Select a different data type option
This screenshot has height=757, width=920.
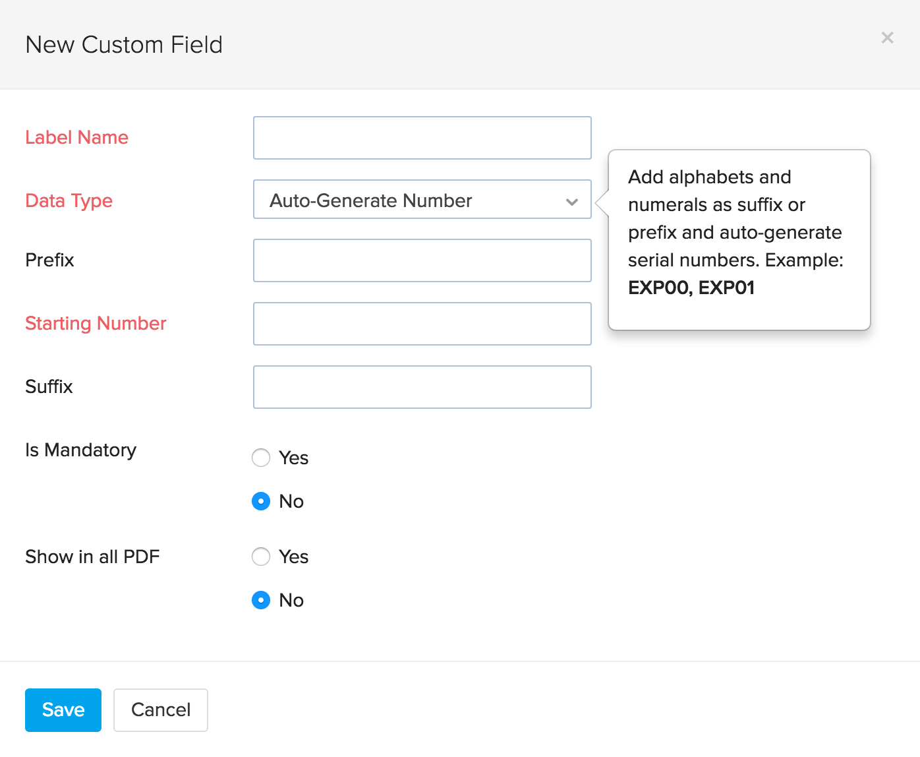coord(422,200)
